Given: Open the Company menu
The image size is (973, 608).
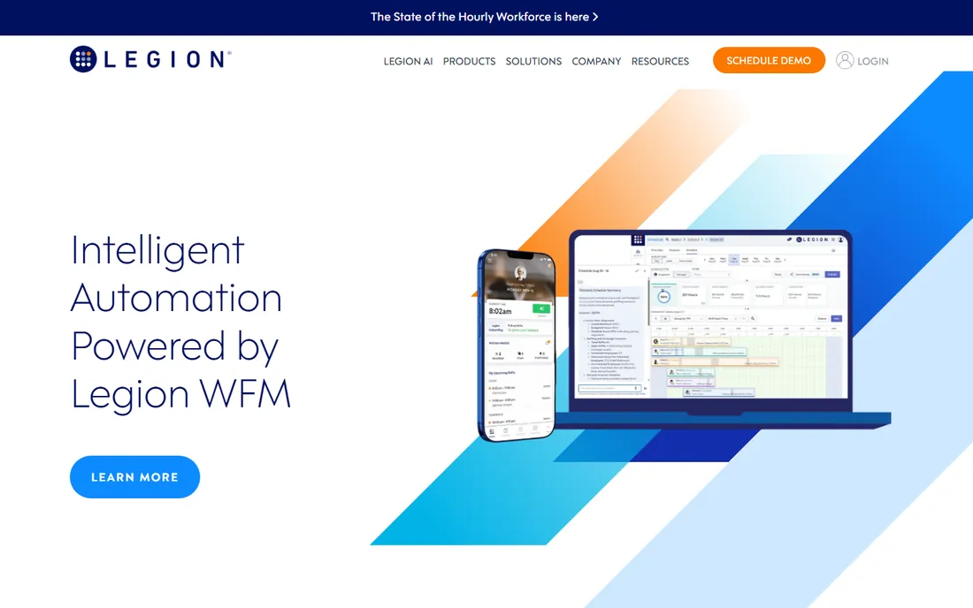Looking at the screenshot, I should pyautogui.click(x=596, y=61).
